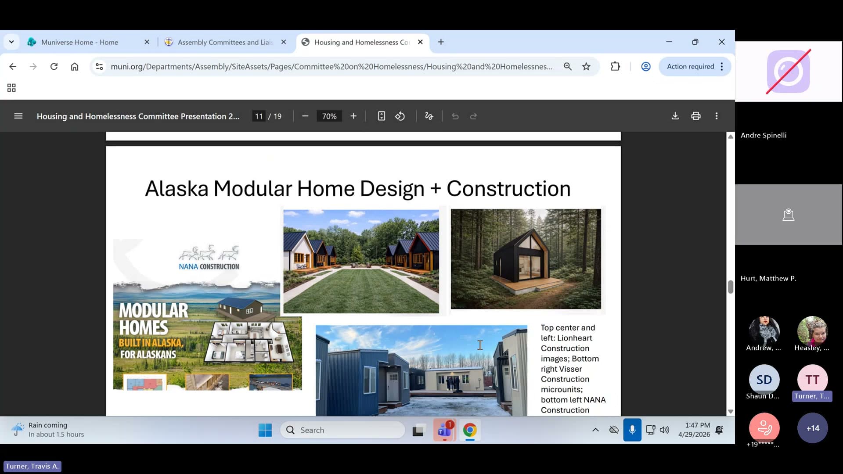Open the Rain coming weather widget
The height and width of the screenshot is (474, 843).
pyautogui.click(x=47, y=430)
